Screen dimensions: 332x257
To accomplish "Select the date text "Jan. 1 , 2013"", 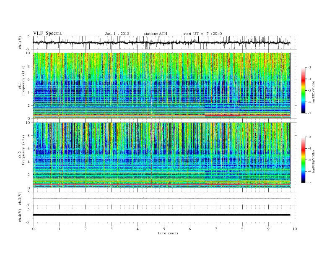I will pyautogui.click(x=117, y=34).
